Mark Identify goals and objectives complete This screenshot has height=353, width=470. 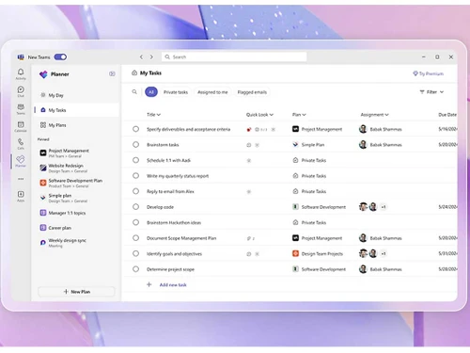tap(135, 253)
